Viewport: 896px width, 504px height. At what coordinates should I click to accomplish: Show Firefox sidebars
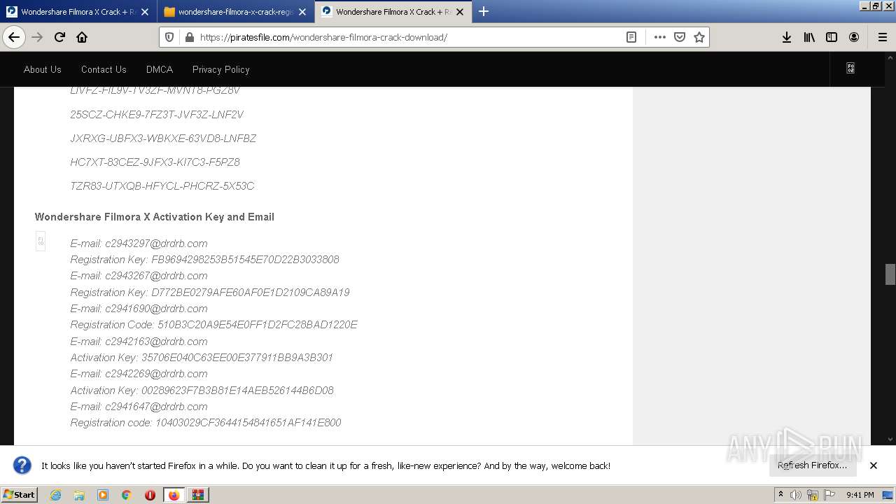tap(832, 37)
